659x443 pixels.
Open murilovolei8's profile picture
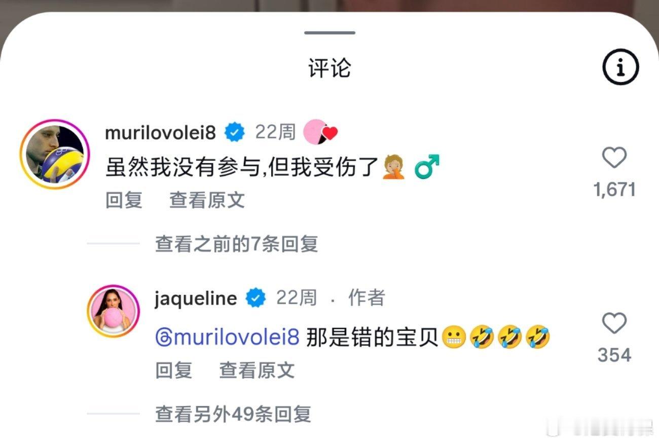coord(55,154)
